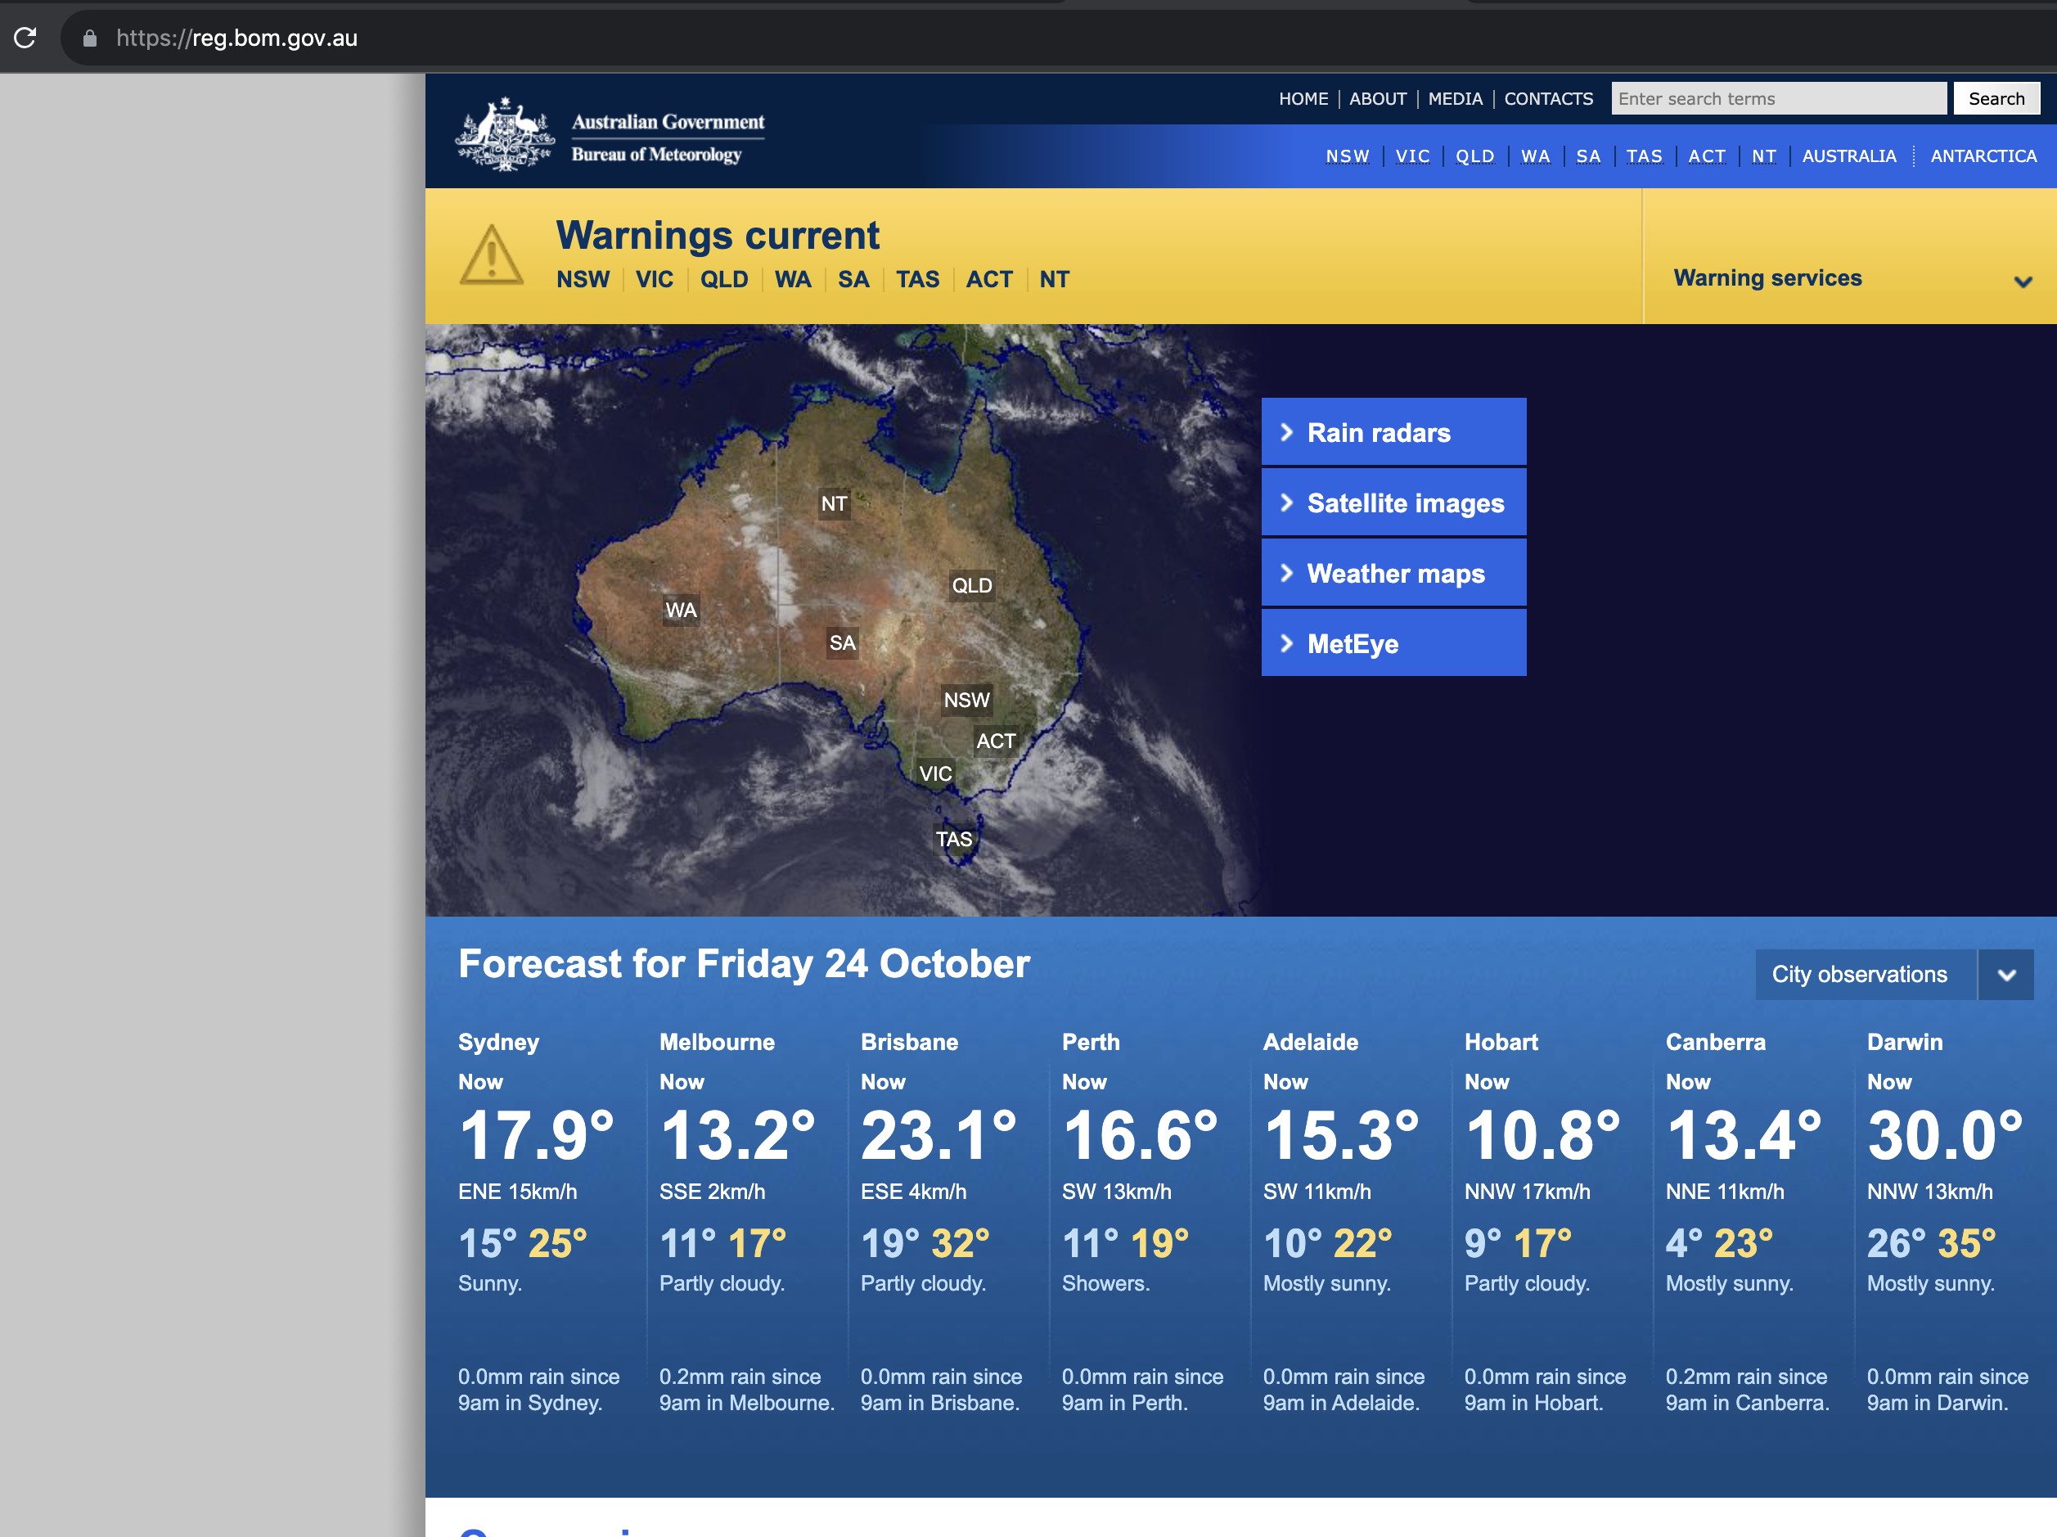Image resolution: width=2057 pixels, height=1537 pixels.
Task: Open the ANTARCTICA navigation menu item
Action: coord(1983,156)
